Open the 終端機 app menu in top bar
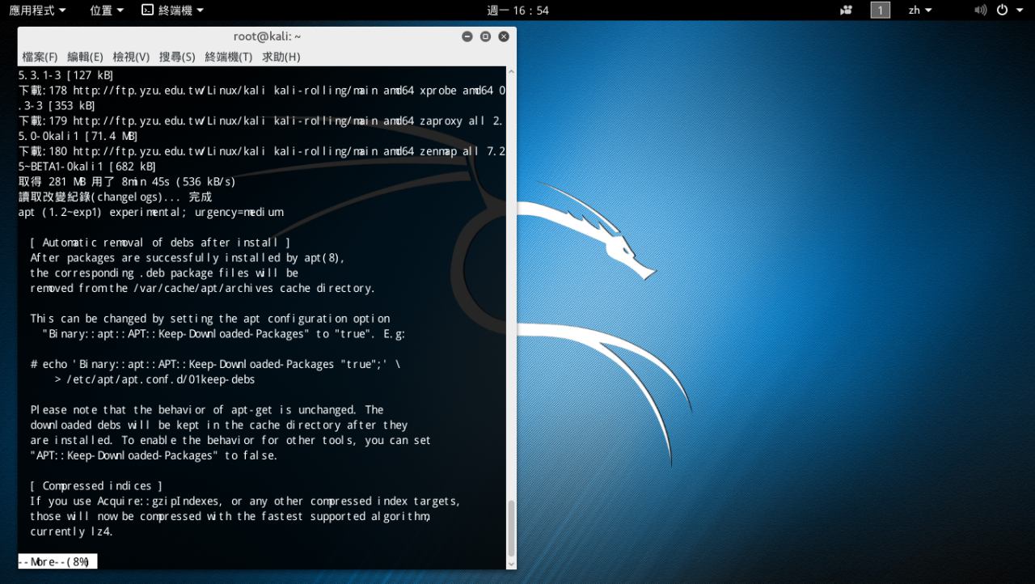This screenshot has width=1035, height=584. point(172,11)
